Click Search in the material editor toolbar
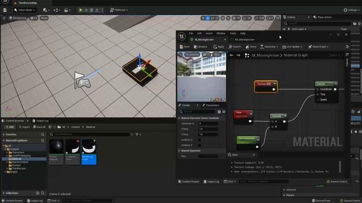The image size is (362, 203). 235,47
